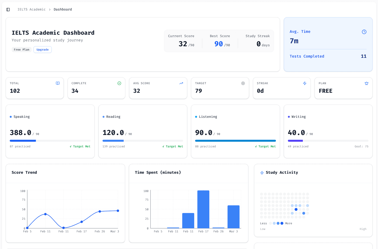Click the darkest blue dot in activity legend

coord(282,223)
